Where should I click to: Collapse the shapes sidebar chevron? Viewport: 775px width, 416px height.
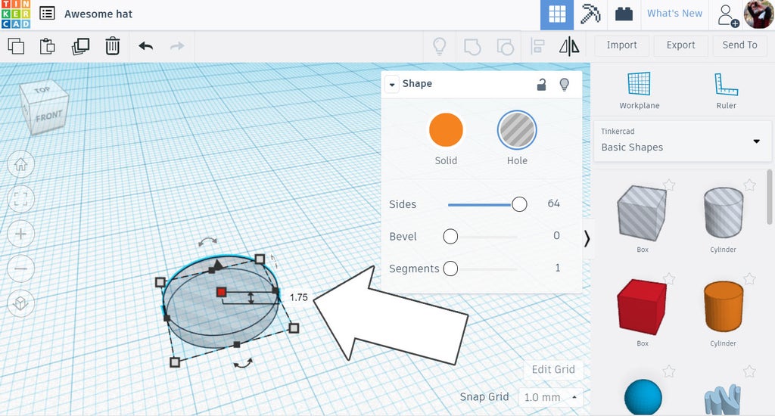(587, 238)
